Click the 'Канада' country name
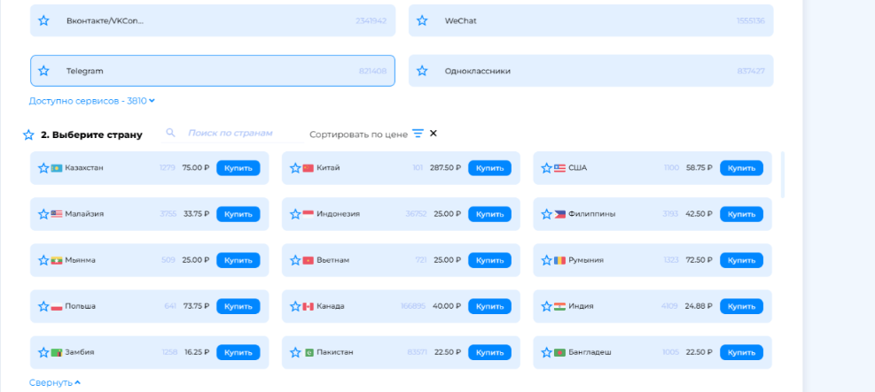 coord(331,306)
